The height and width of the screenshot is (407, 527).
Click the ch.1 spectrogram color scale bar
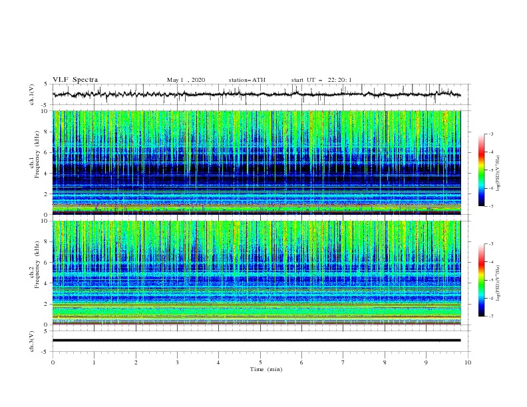coord(481,170)
